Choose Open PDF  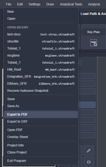pyautogui.click(x=41, y=130)
